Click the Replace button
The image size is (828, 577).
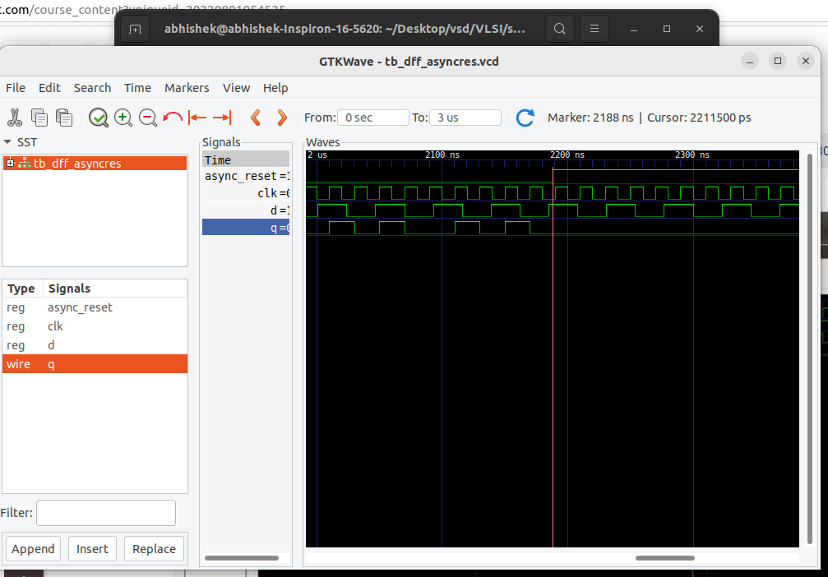pos(154,548)
